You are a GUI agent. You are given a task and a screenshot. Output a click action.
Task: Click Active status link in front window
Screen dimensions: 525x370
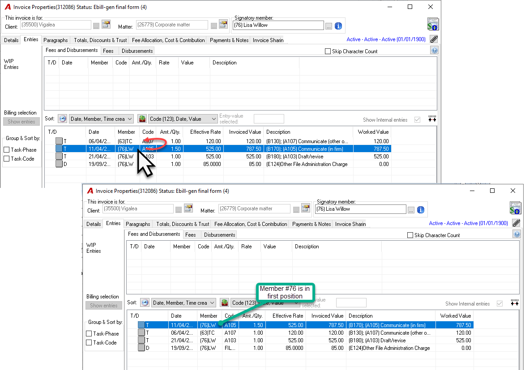coord(469,223)
